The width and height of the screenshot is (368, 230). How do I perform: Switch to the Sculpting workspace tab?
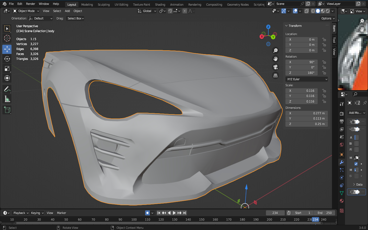tap(103, 5)
